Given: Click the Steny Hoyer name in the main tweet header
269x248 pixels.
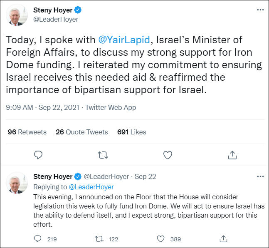Looking at the screenshot, I should (52, 10).
